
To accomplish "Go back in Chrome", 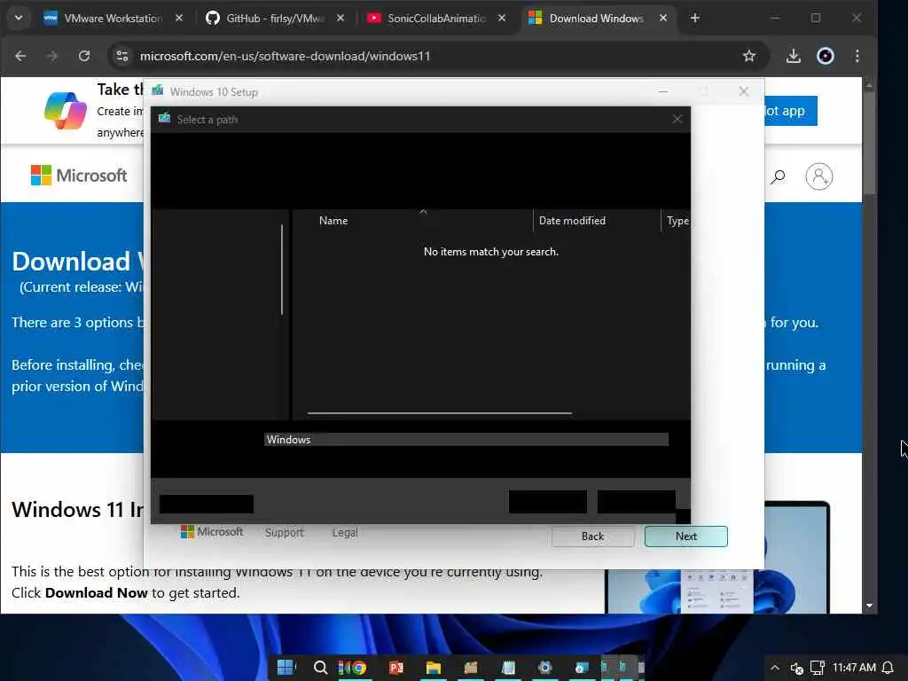I will (x=20, y=56).
